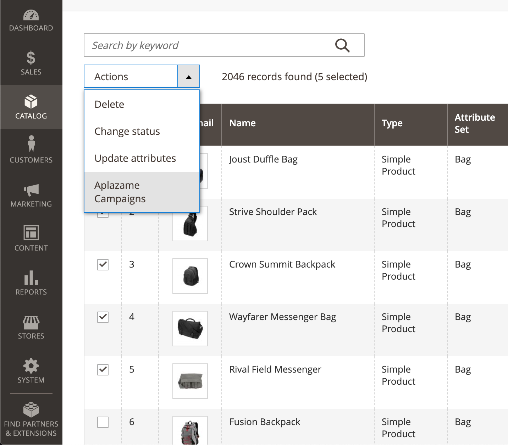Select Update attributes in Actions menu
508x445 pixels.
tap(142, 158)
